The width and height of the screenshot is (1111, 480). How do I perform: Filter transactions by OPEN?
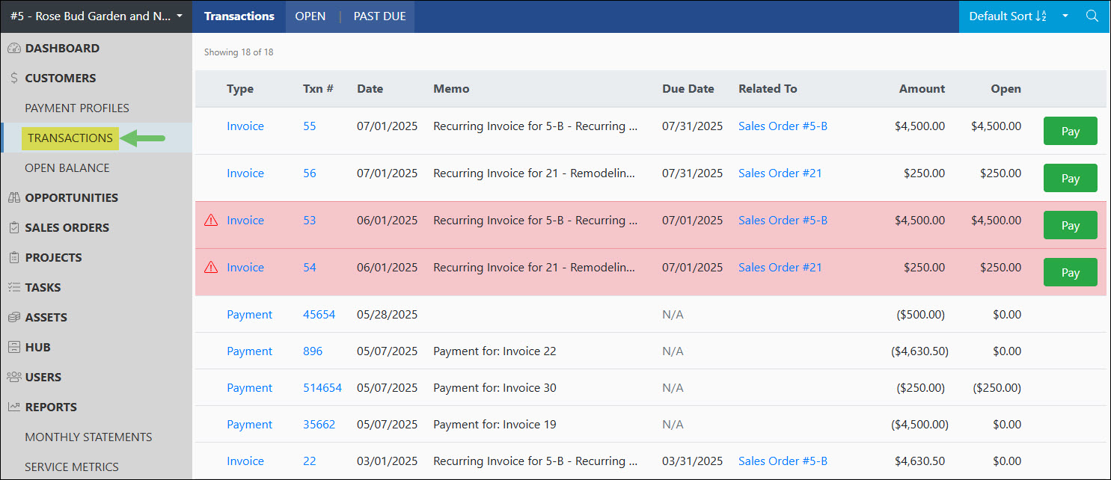310,16
